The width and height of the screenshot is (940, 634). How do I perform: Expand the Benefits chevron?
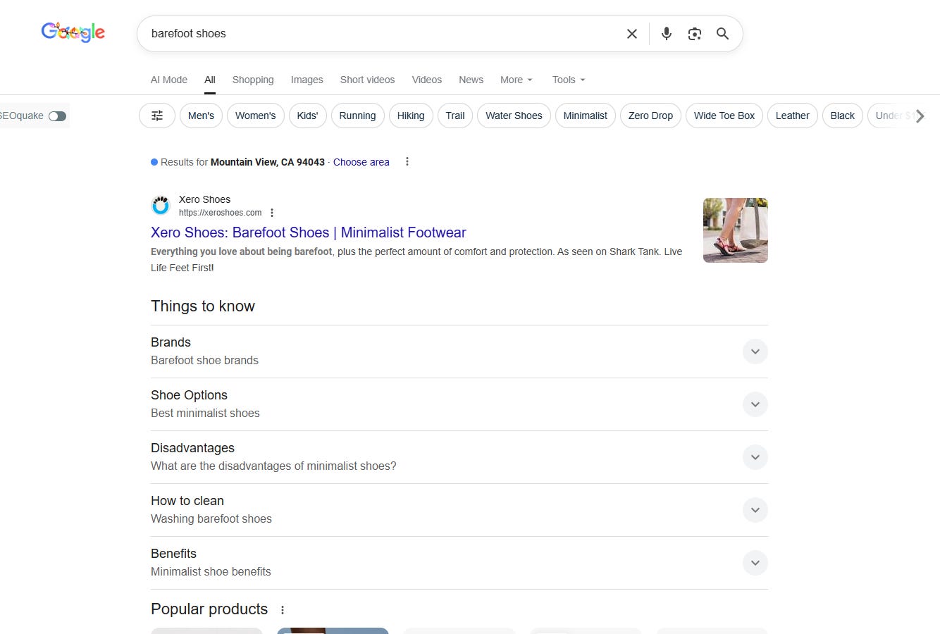pos(755,563)
